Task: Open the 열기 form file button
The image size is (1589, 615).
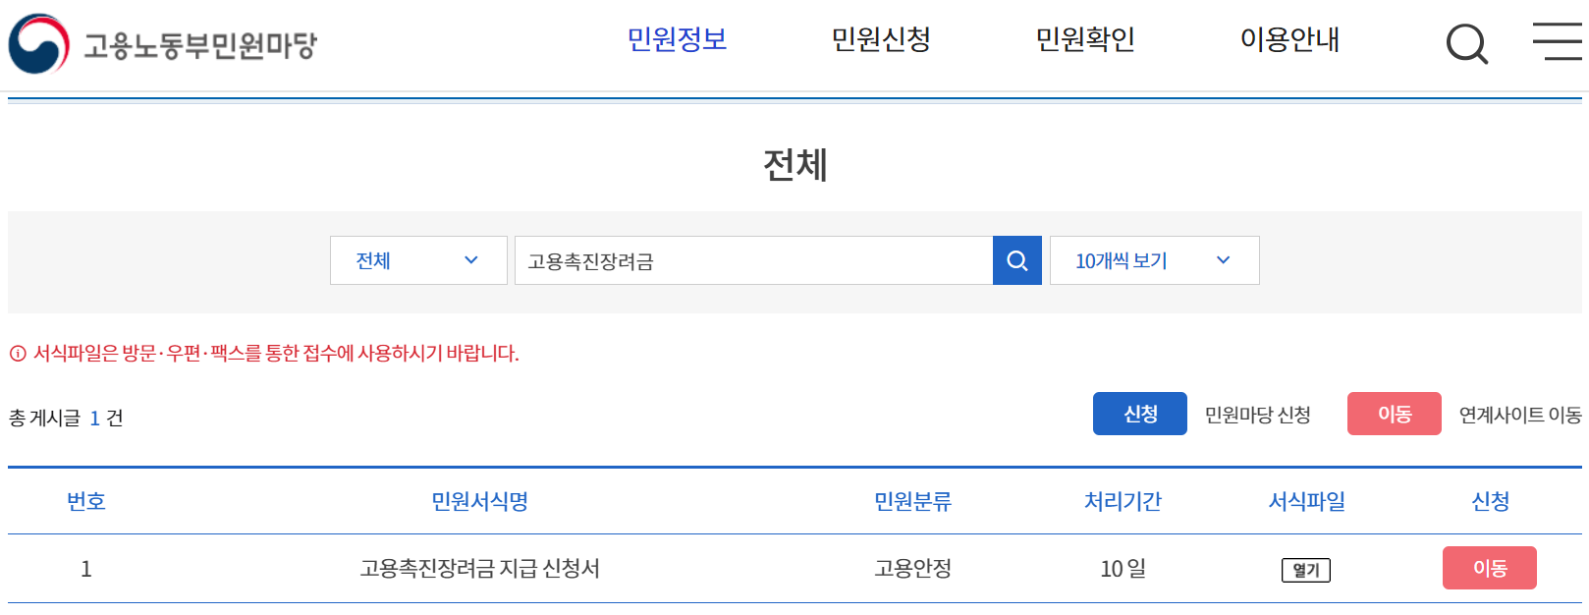Action: tap(1305, 569)
